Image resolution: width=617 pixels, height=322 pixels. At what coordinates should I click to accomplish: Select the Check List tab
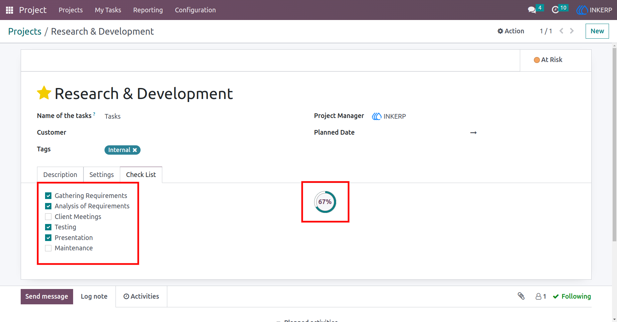(x=141, y=175)
